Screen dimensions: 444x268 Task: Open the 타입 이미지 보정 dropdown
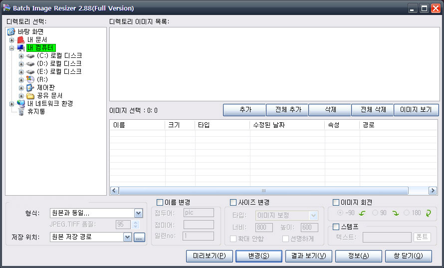tap(313, 216)
